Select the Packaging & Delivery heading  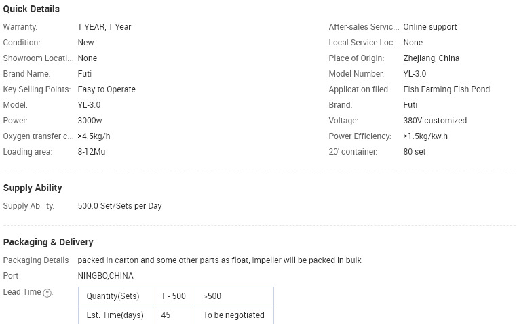click(x=48, y=243)
